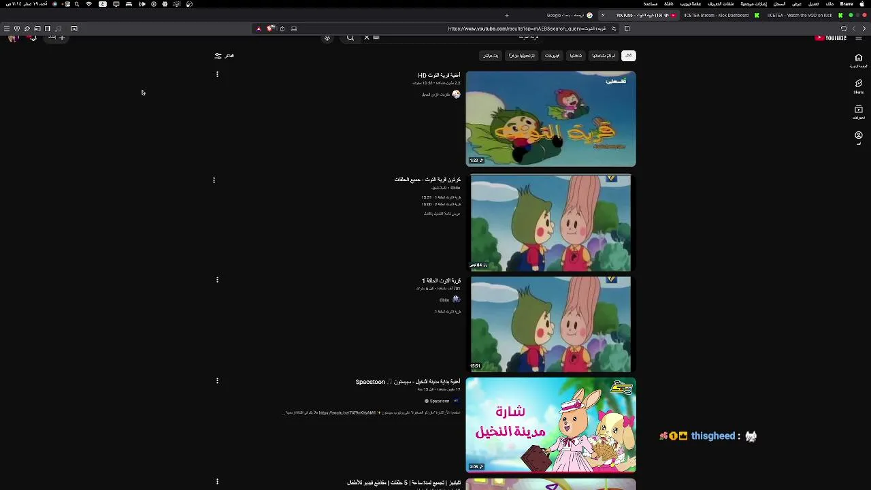Open the You account icon in sidebar
871x490 pixels.
(x=858, y=137)
